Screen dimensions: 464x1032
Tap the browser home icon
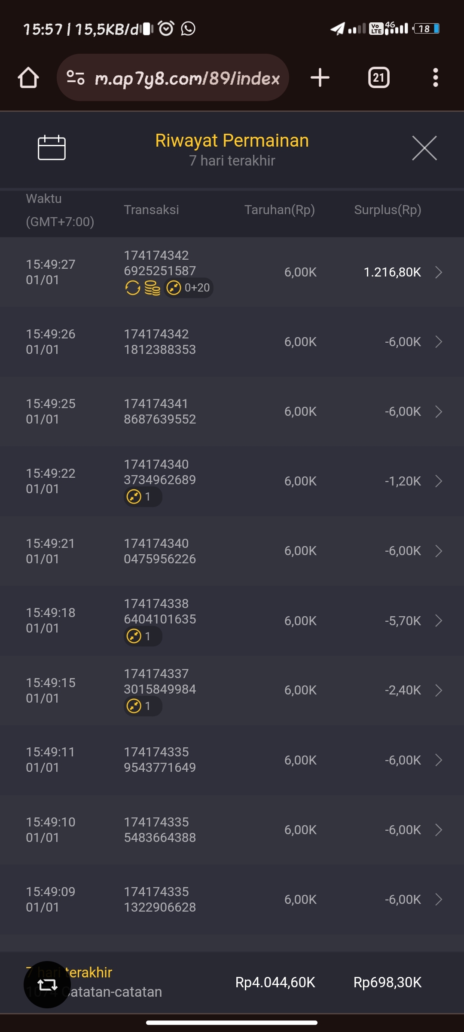pyautogui.click(x=28, y=78)
